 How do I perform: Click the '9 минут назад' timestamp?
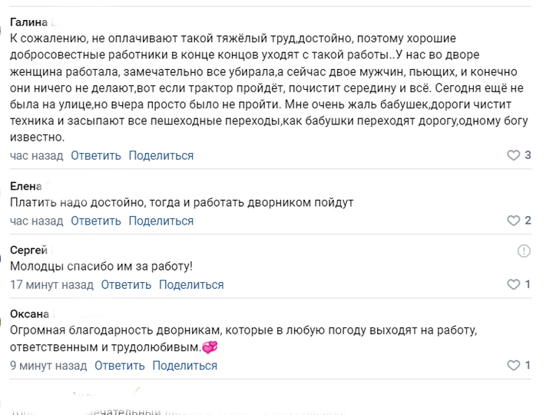[48, 366]
